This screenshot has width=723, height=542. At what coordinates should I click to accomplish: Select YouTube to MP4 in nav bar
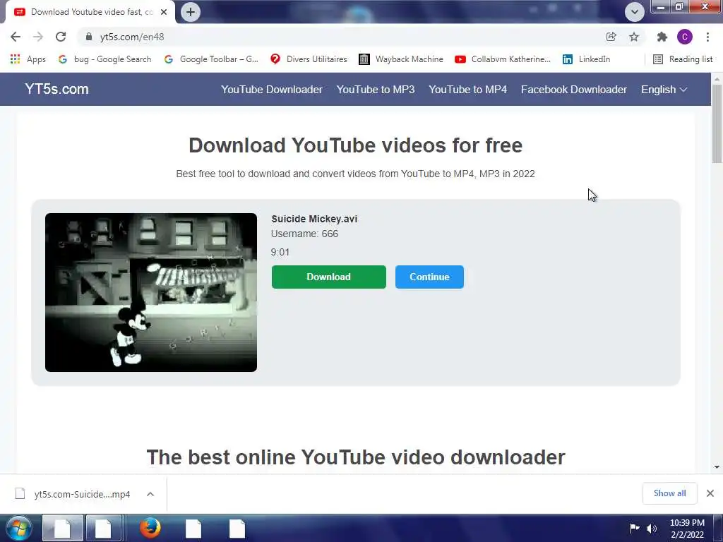pos(467,90)
